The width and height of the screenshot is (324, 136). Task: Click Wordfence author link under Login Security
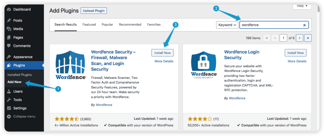tap(237, 98)
